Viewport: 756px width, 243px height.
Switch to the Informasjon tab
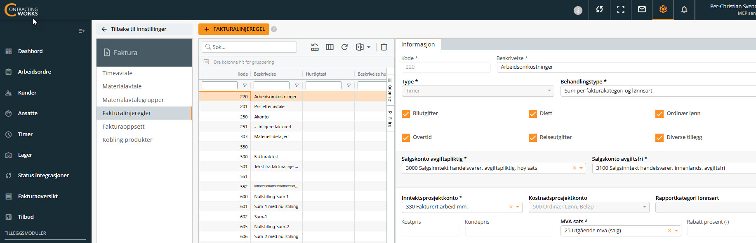[x=418, y=44]
